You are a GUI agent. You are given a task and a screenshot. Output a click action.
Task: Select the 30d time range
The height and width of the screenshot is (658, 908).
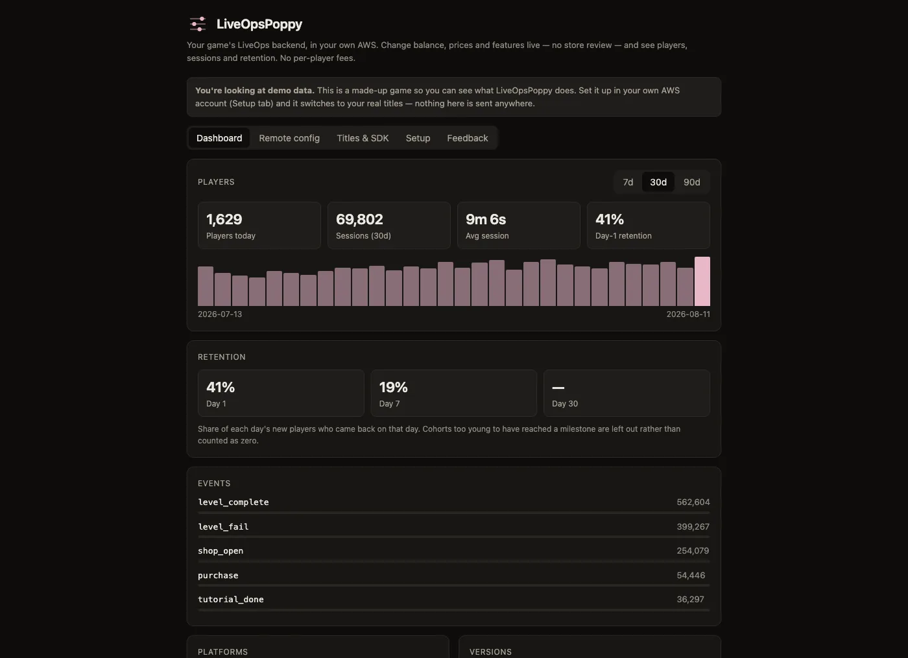click(x=658, y=182)
